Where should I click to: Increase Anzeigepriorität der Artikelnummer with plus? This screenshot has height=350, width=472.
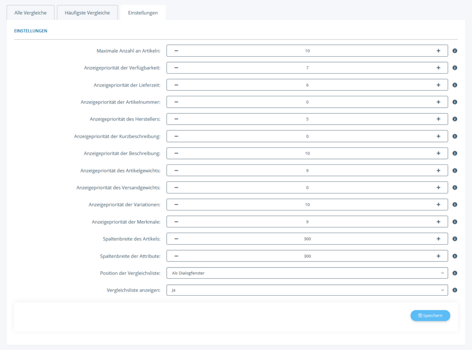coord(438,102)
